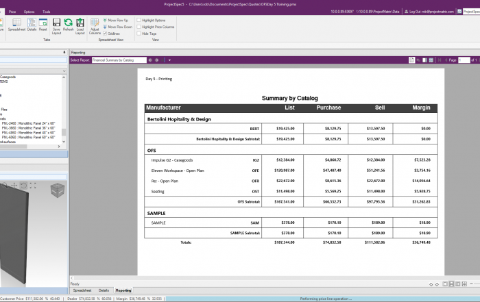Enable the Highlight Options checkbox
The image size is (480, 302).
click(x=139, y=21)
